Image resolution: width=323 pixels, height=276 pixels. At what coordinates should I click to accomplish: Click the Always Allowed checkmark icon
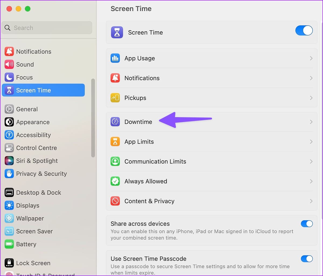tap(115, 181)
